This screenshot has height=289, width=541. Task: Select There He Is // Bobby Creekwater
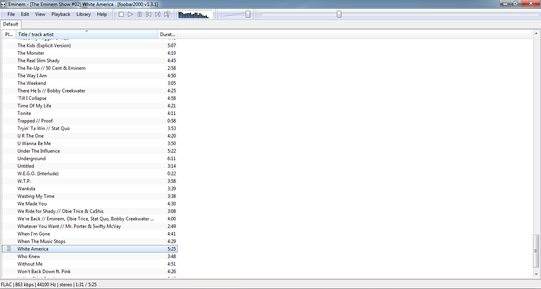(x=90, y=91)
